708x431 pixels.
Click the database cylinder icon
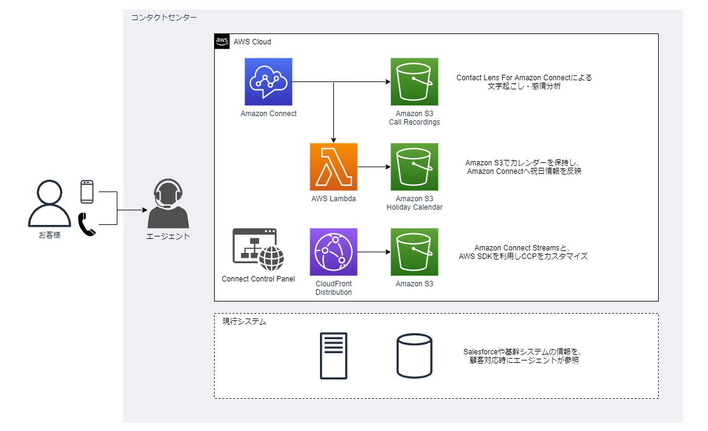(x=415, y=356)
